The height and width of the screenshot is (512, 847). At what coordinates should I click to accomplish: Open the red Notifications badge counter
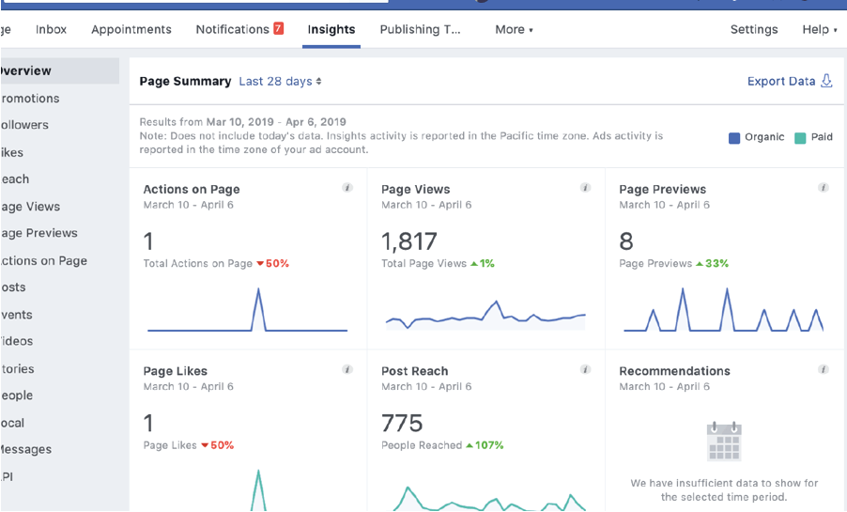[x=278, y=29]
